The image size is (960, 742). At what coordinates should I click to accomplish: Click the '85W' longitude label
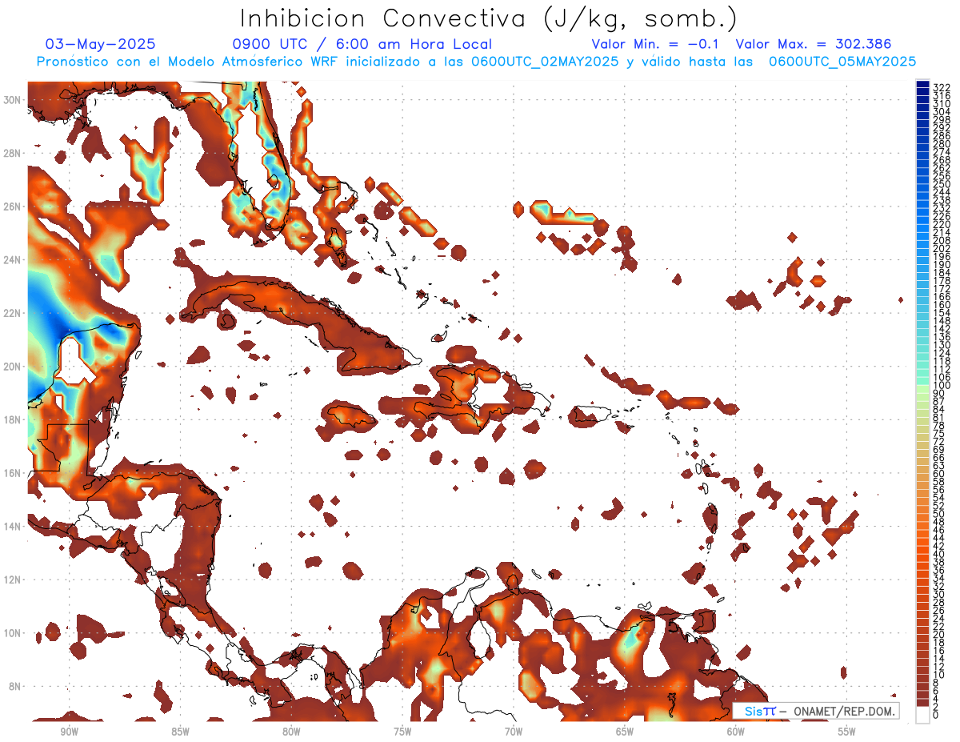(180, 732)
